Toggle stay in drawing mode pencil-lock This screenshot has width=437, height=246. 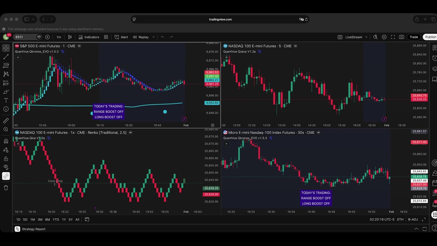(6, 150)
